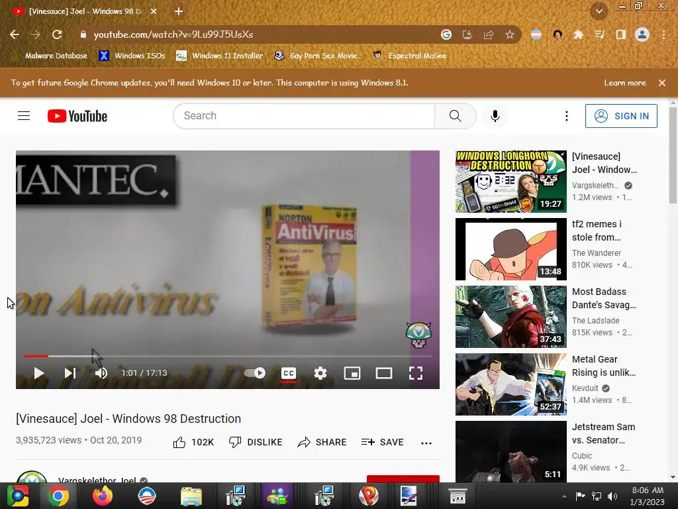Screen dimensions: 678x509
Task: Open a new browser tab
Action: (179, 11)
